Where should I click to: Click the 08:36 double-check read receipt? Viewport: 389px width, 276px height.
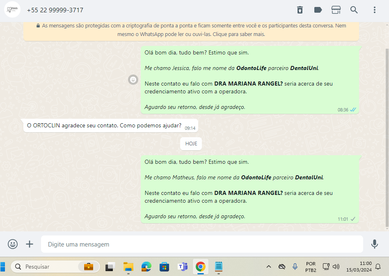(353, 110)
